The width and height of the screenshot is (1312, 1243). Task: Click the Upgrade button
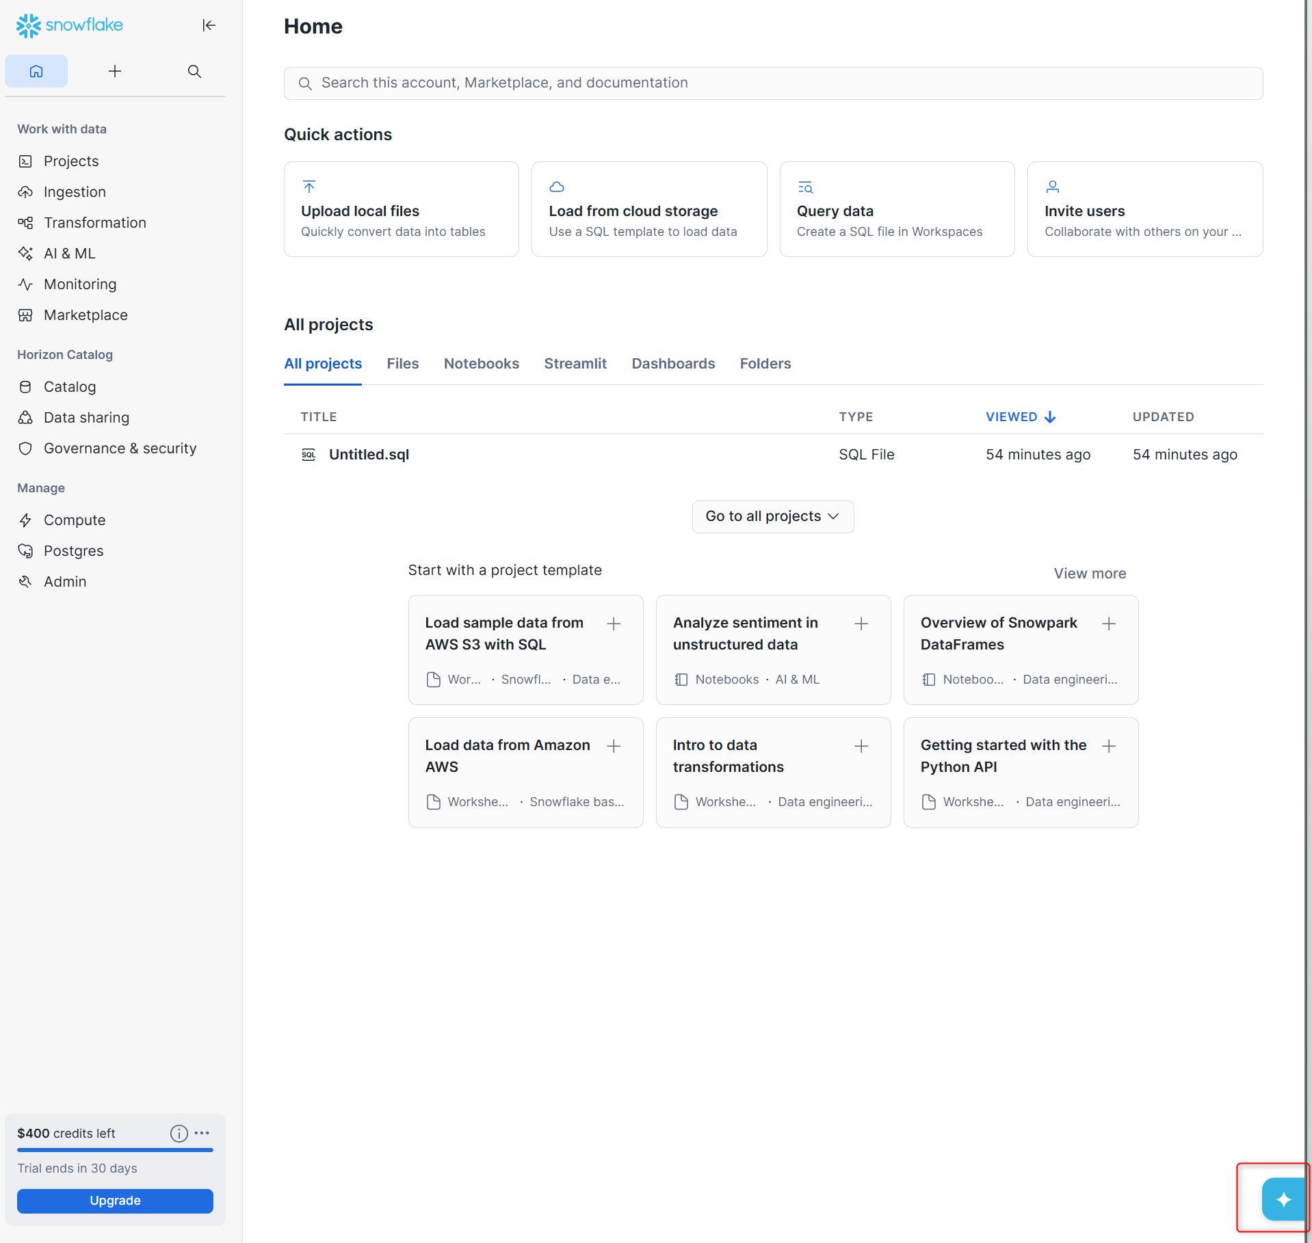tap(115, 1201)
